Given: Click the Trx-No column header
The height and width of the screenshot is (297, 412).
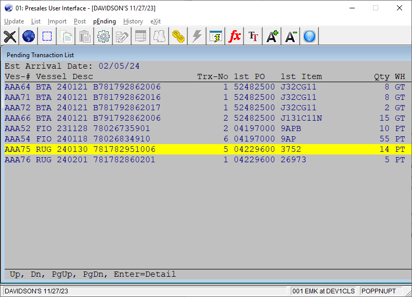Looking at the screenshot, I should (x=213, y=76).
